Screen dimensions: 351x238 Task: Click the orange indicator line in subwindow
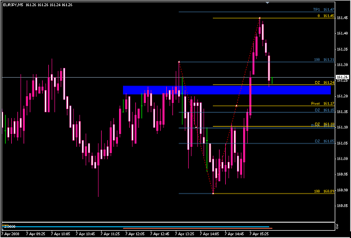click(198, 228)
